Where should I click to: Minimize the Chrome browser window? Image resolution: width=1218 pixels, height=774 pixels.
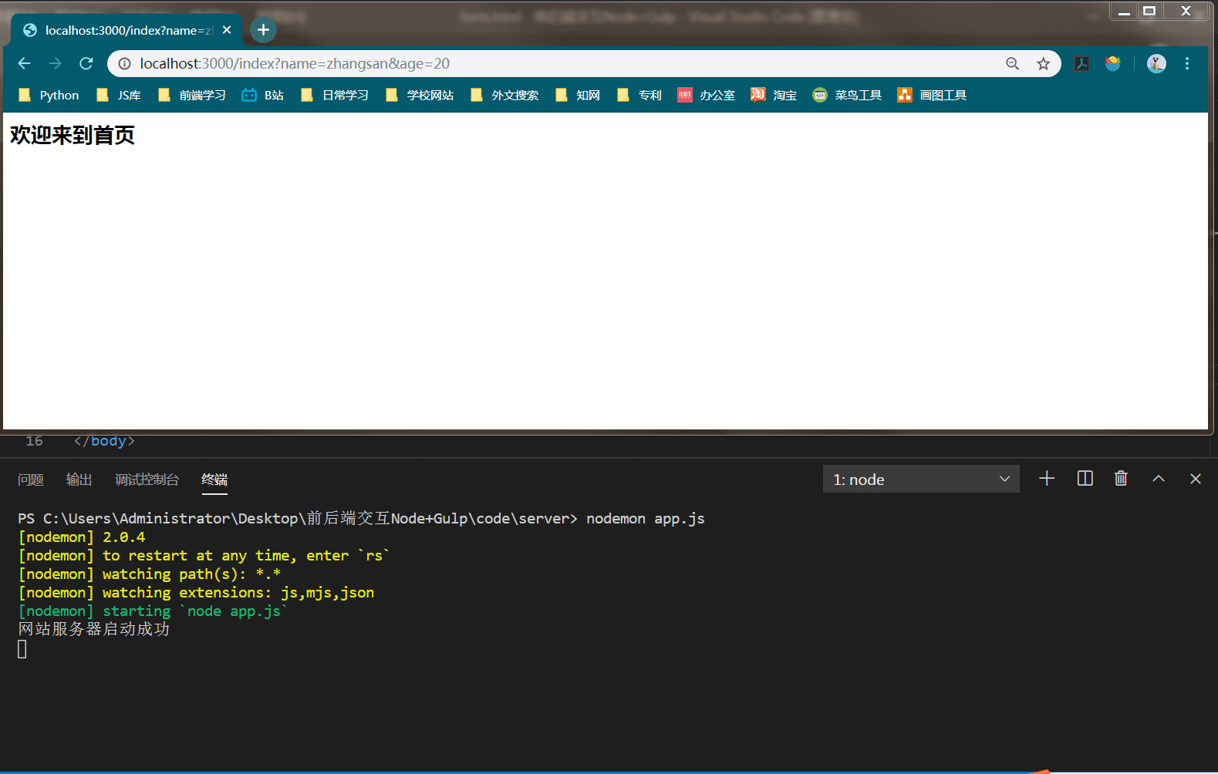coord(1124,11)
